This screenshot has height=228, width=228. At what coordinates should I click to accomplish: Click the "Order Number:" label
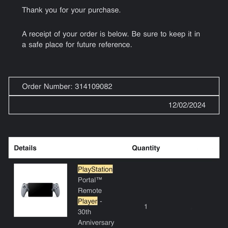[47, 87]
